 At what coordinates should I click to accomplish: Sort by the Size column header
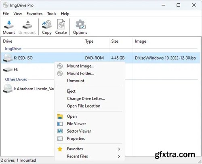pyautogui.click(x=121, y=41)
